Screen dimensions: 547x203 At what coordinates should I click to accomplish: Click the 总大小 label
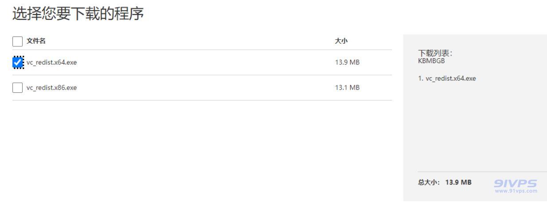coord(428,182)
